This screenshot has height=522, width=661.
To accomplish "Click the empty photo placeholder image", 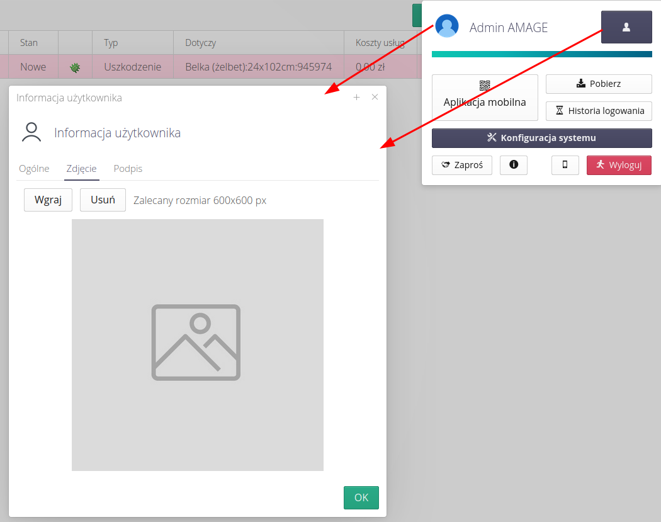I will click(x=197, y=344).
